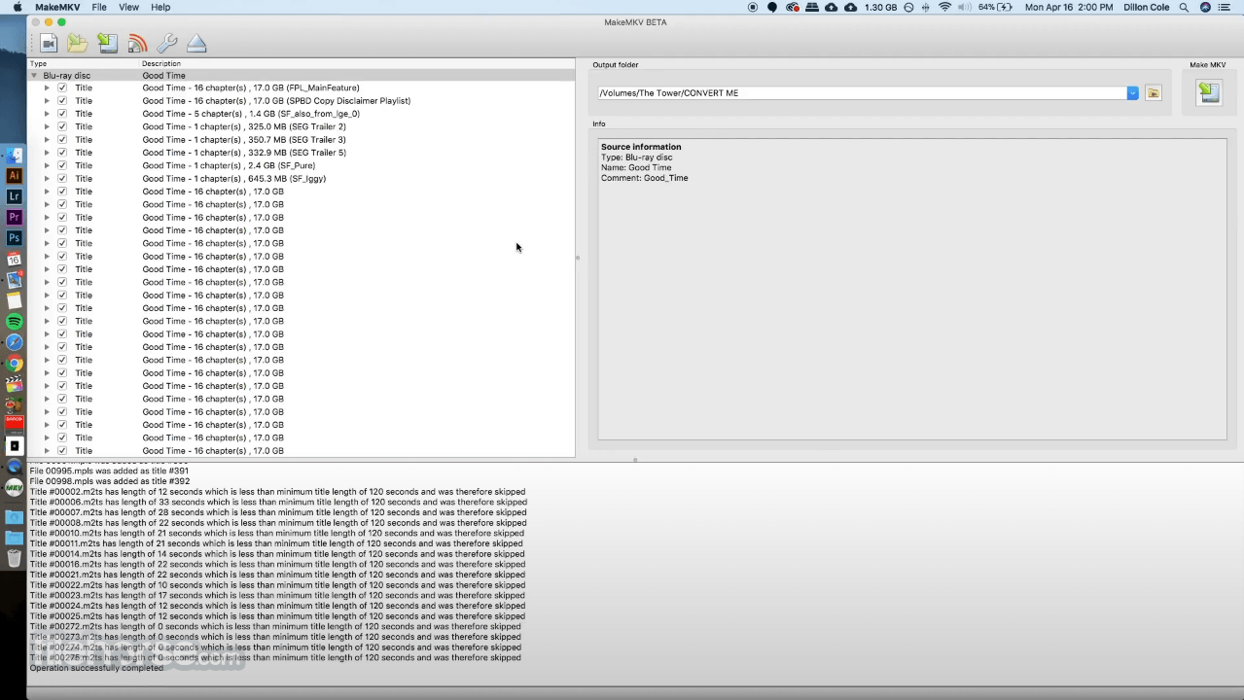Viewport: 1244px width, 700px height.
Task: Open Calendar from the dock
Action: click(x=15, y=260)
